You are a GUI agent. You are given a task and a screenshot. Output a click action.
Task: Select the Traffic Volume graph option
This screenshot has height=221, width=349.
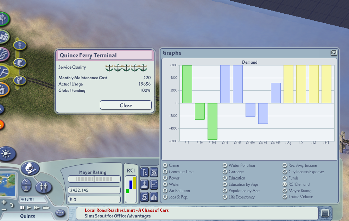[x=285, y=197]
